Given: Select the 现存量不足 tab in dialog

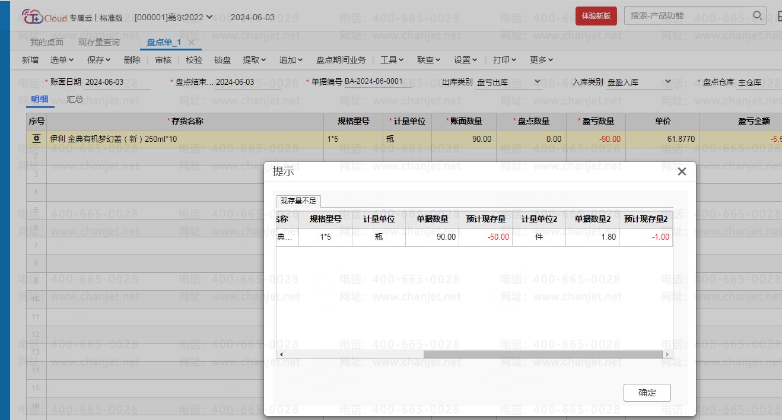Looking at the screenshot, I should point(298,201).
